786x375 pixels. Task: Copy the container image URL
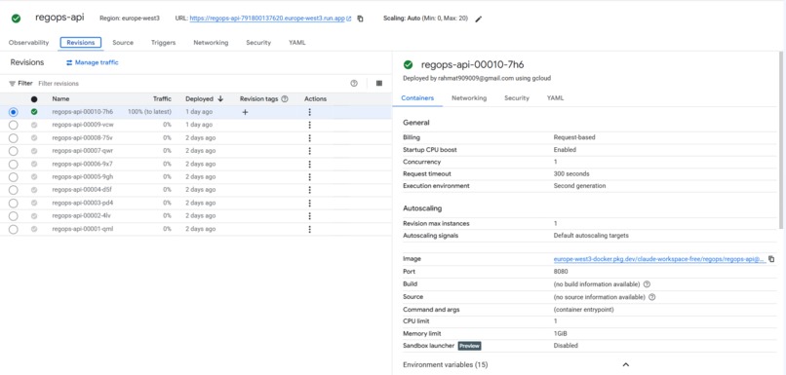pos(771,259)
